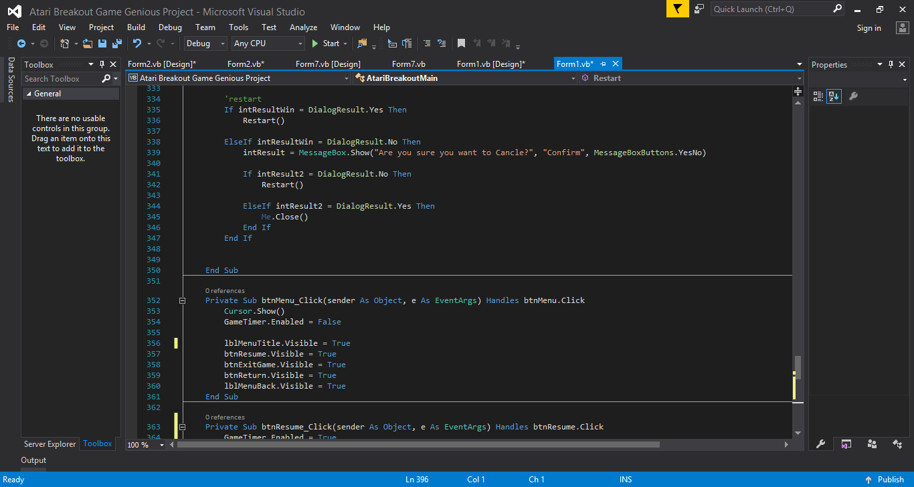This screenshot has width=914, height=487.
Task: Open the 100 % zoom level dropdown
Action: tap(162, 445)
